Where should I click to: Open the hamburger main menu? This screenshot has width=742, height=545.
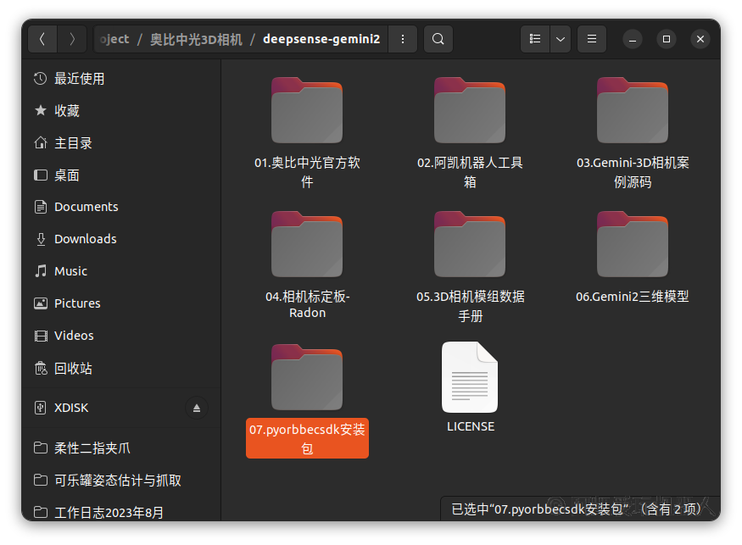coord(592,39)
